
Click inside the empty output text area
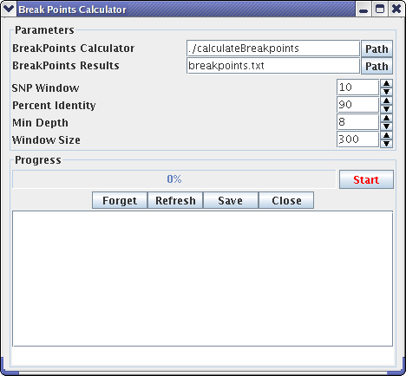pos(202,278)
